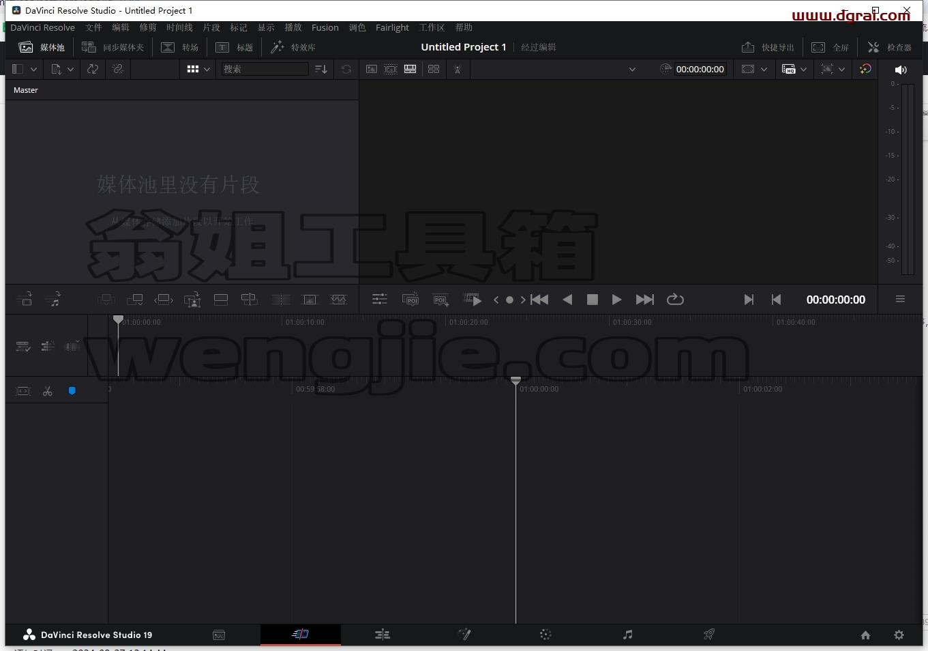Select source tape viewer mode icon
The width and height of the screenshot is (928, 651).
tap(391, 69)
